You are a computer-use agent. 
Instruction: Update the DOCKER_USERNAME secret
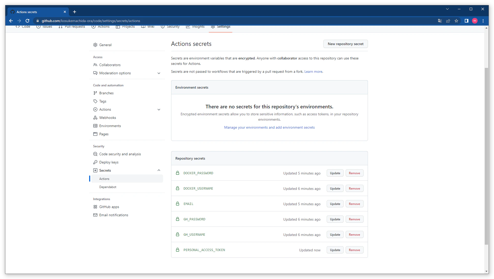click(335, 188)
